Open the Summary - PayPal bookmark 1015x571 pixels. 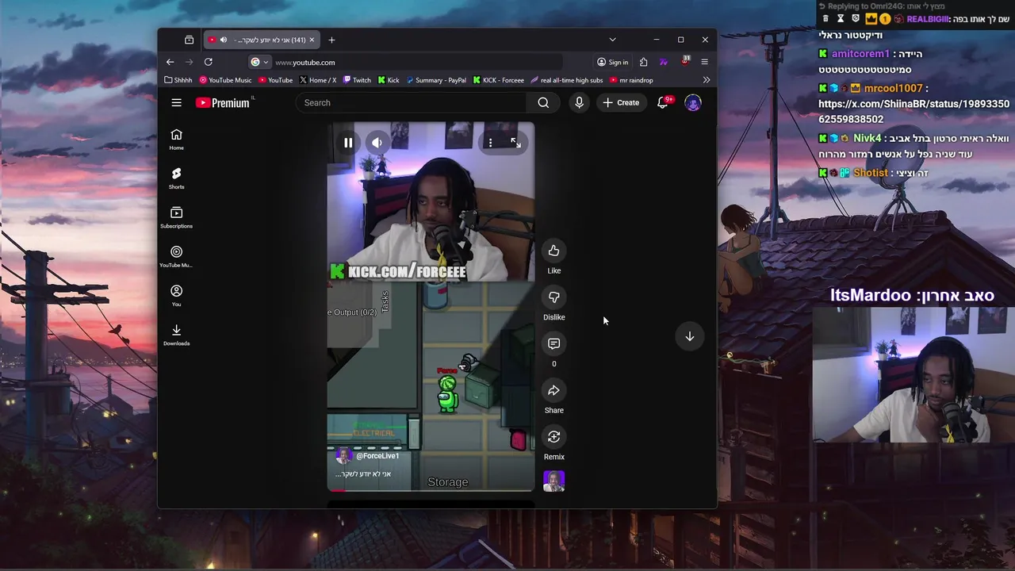[435, 80]
